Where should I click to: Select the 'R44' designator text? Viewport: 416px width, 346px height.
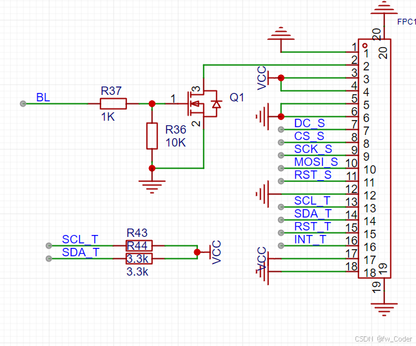coord(137,246)
